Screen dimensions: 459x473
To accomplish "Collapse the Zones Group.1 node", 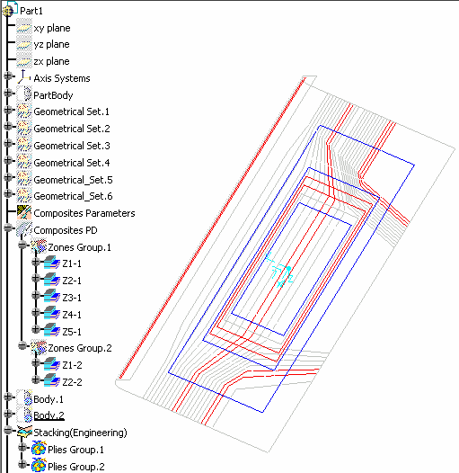I will 22,245.
